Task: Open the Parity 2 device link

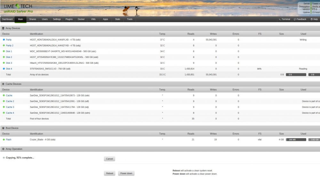Action: (10, 45)
